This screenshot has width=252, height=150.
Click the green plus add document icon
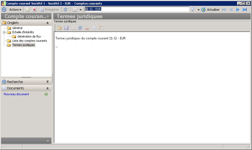46,94
